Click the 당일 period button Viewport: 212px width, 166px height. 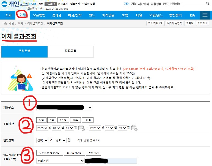(41, 120)
